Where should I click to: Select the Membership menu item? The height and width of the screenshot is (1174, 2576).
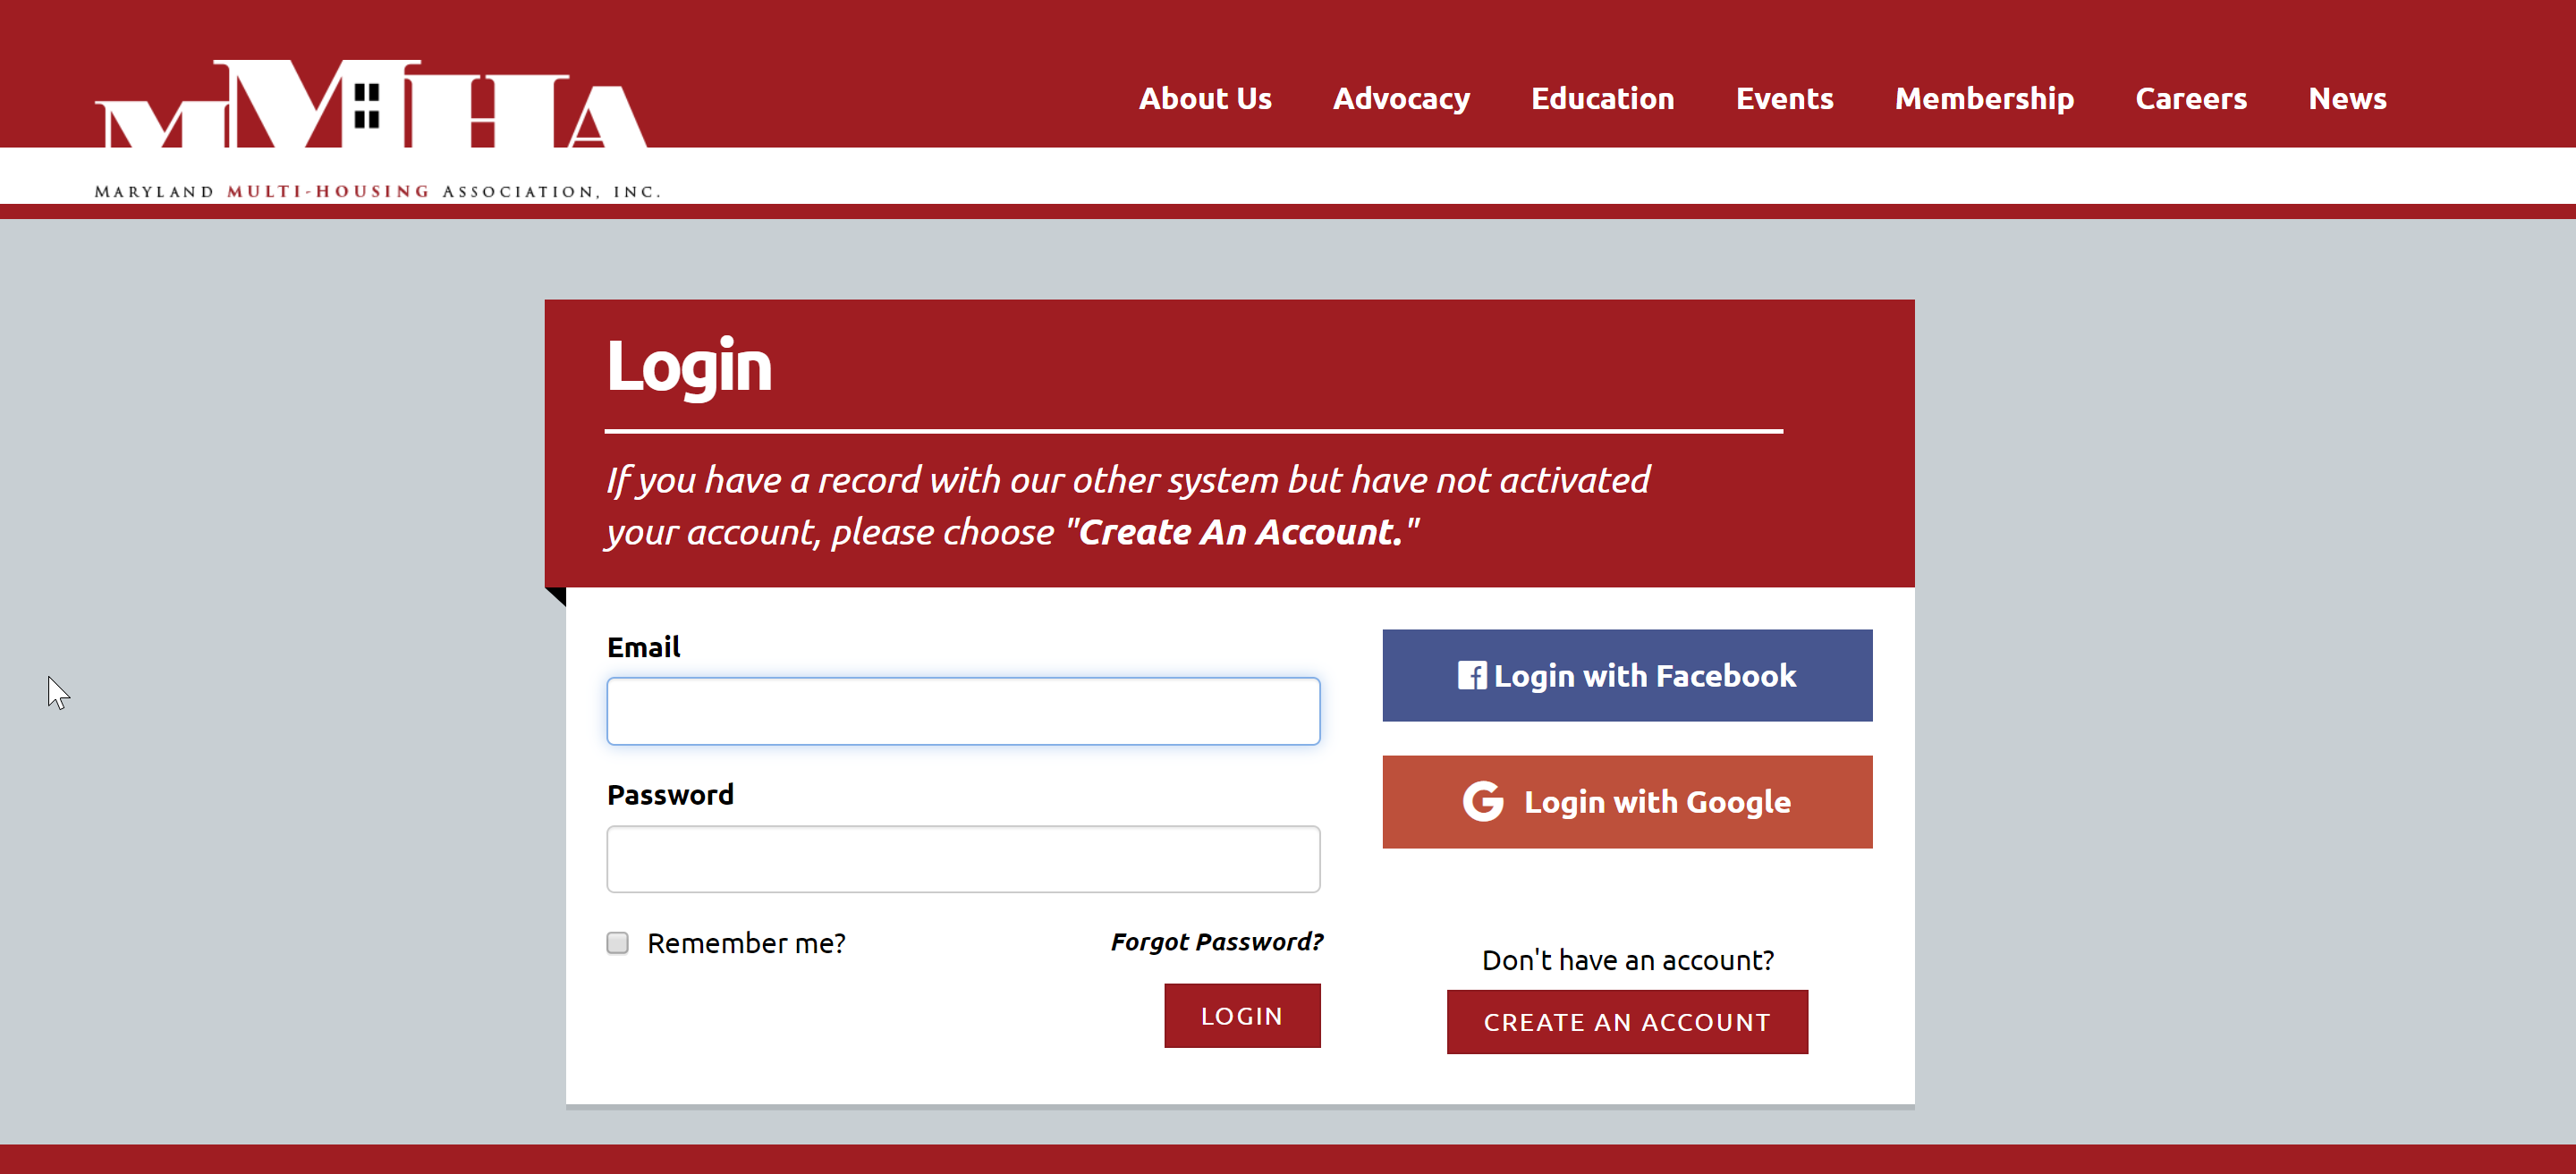pos(1984,99)
